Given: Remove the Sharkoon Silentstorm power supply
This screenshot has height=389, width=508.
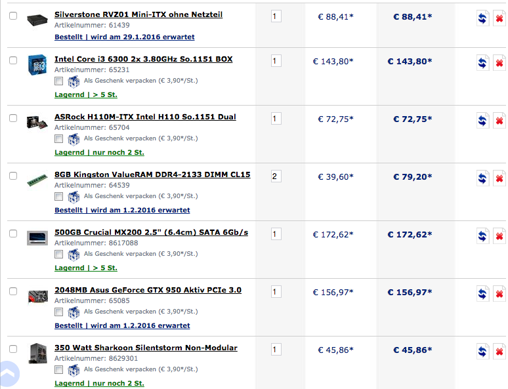Looking at the screenshot, I should coord(499,351).
